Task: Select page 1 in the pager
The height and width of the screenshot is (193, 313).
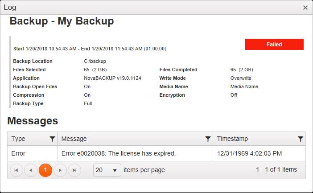Action: point(45,170)
